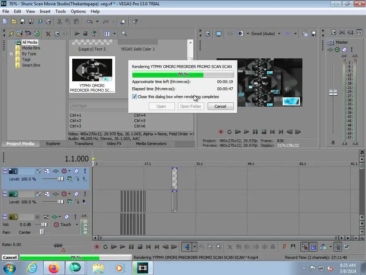Switch to the Explorer tab
Viewport: 366px width, 275px height.
tap(53, 144)
